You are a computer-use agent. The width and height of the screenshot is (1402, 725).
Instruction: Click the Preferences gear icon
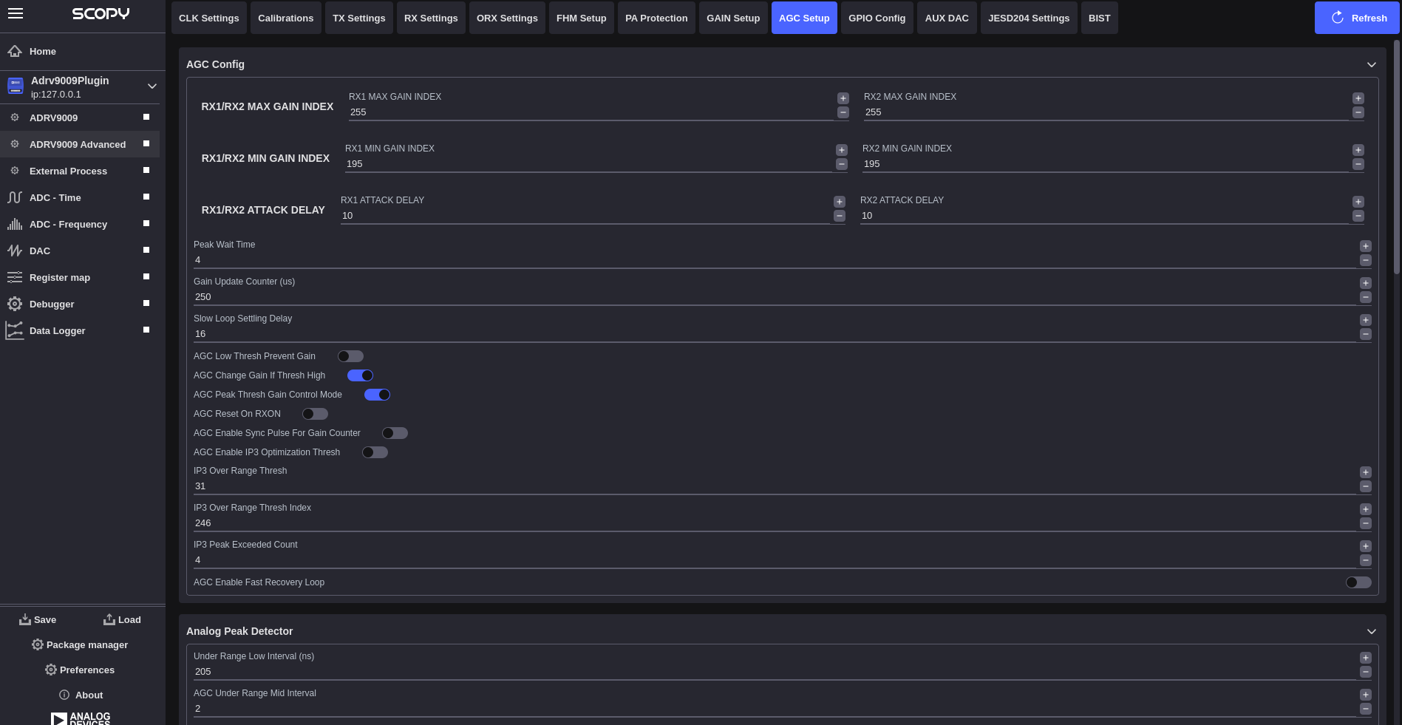point(51,670)
